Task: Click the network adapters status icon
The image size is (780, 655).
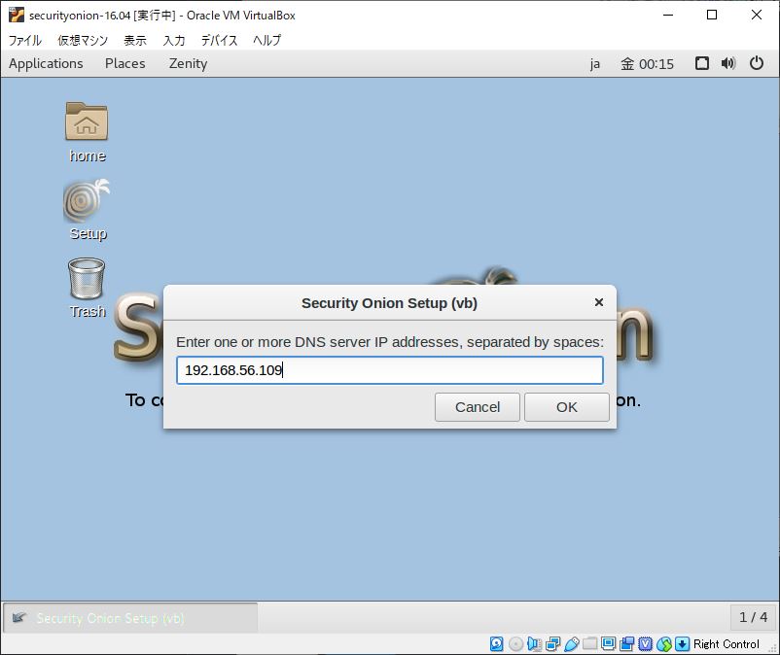Action: point(552,644)
